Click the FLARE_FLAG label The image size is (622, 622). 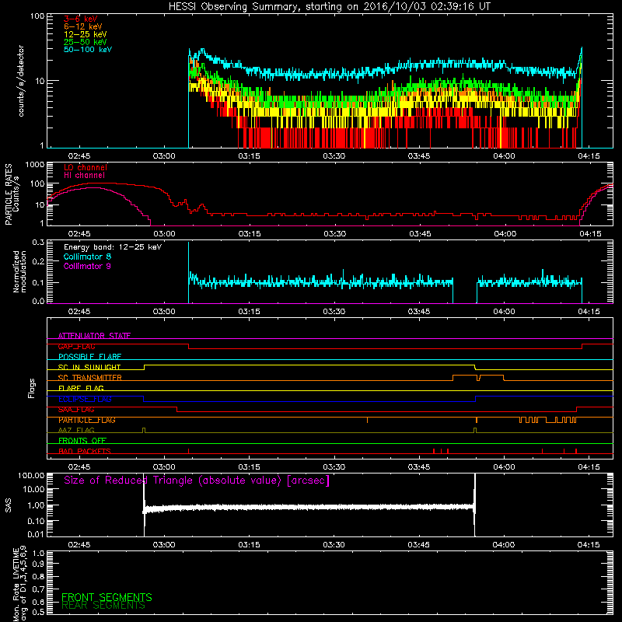coord(81,388)
